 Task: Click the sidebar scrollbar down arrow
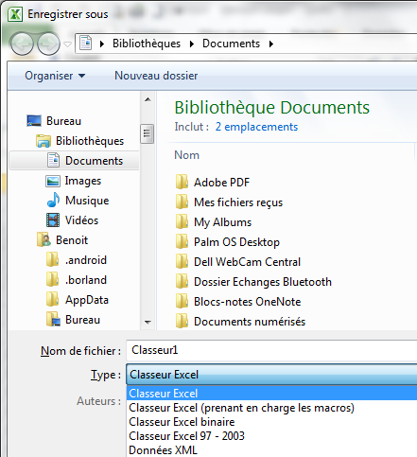click(x=148, y=323)
